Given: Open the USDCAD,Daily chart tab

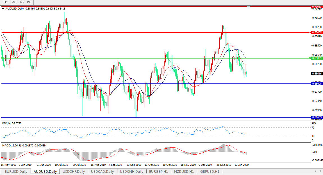Looking at the screenshot, I should coord(103,171).
